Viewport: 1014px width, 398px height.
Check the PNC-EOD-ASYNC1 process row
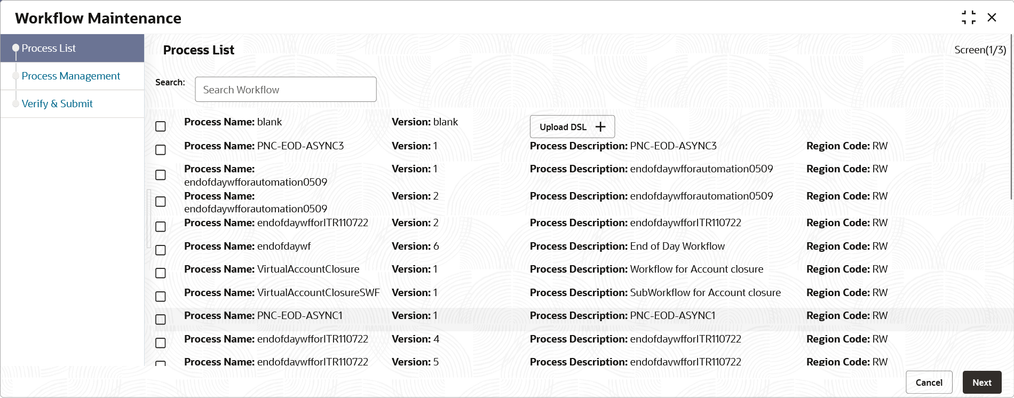[161, 320]
